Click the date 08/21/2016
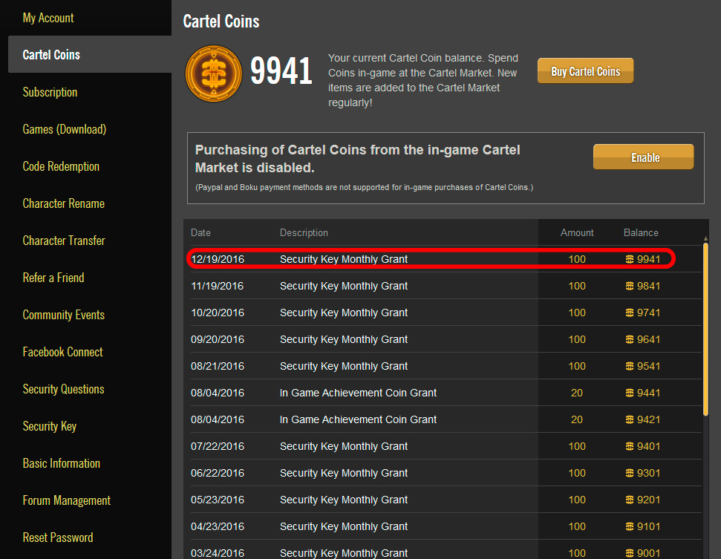 [218, 366]
